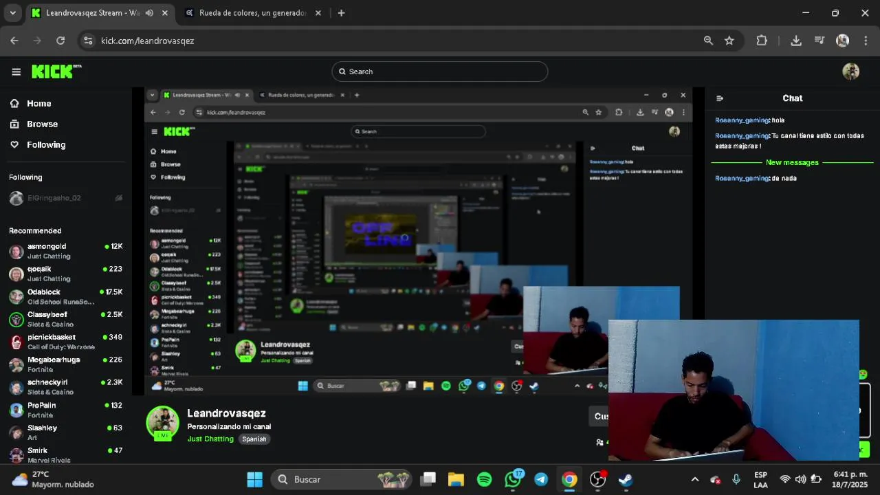The height and width of the screenshot is (495, 880).
Task: Open the Kick profile avatar menu
Action: pyautogui.click(x=851, y=71)
